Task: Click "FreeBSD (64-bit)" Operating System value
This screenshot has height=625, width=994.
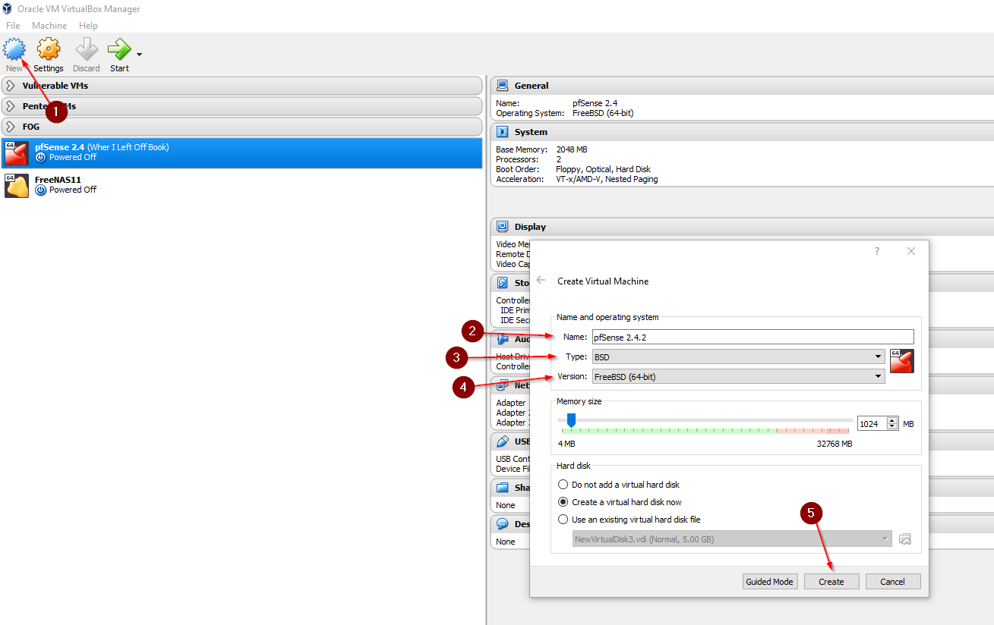Action: pos(603,113)
